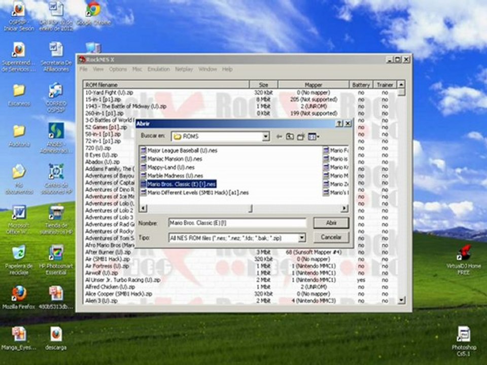Click into the Nombre filename field
Screen dimensions: 487x365
[237, 223]
